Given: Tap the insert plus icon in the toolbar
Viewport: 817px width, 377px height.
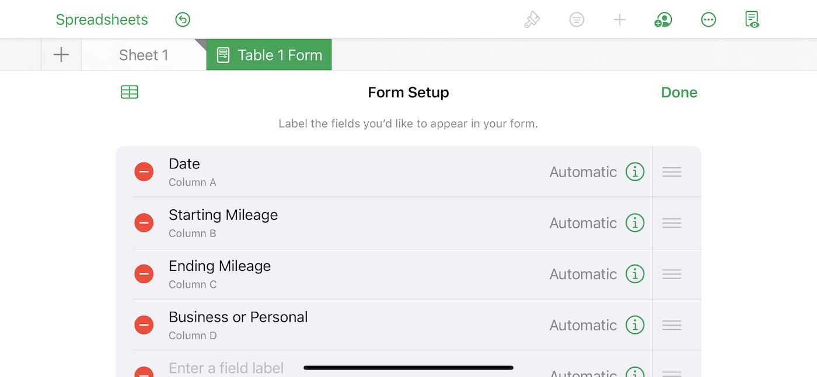Looking at the screenshot, I should click(620, 20).
